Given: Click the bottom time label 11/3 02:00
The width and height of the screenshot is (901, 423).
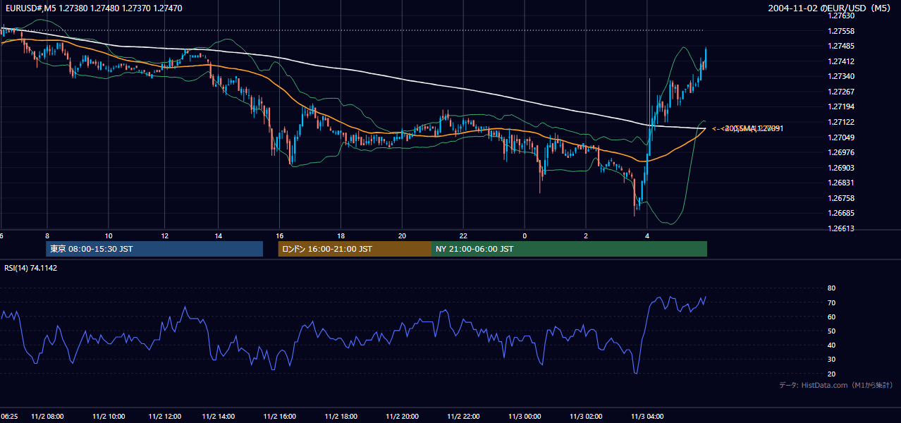Looking at the screenshot, I should [585, 416].
